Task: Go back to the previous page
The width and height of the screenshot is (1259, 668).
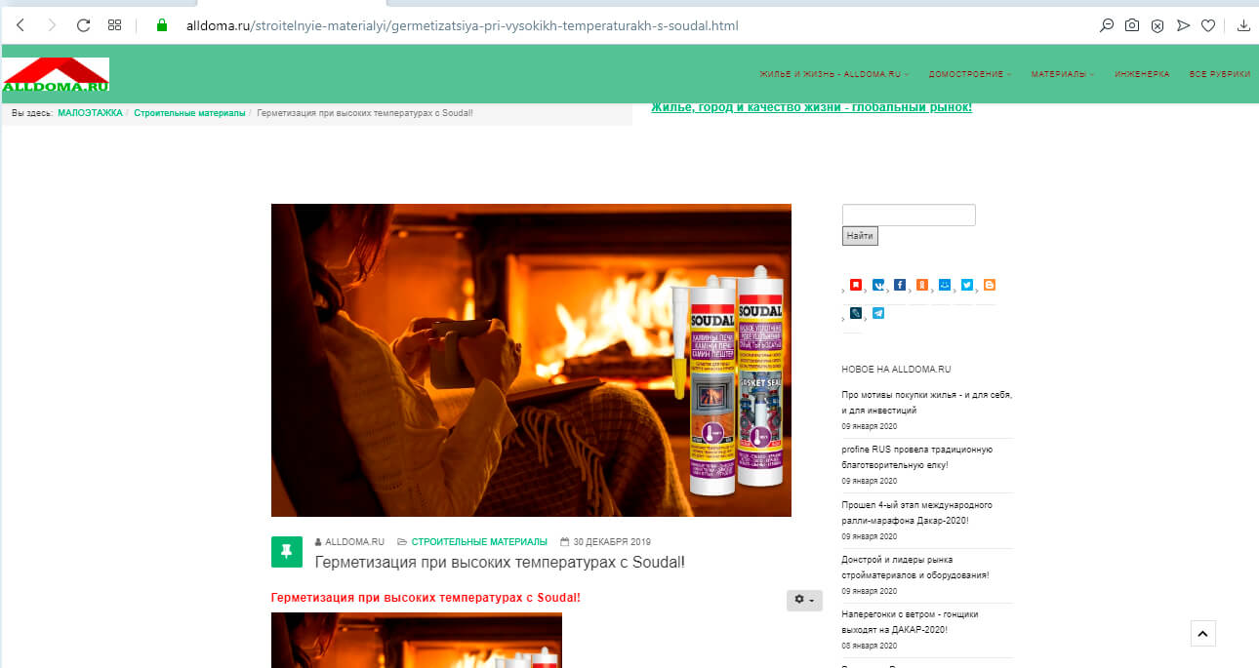Action: (20, 25)
